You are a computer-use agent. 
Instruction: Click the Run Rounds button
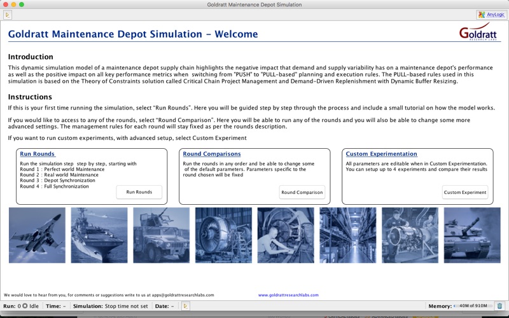pos(139,192)
